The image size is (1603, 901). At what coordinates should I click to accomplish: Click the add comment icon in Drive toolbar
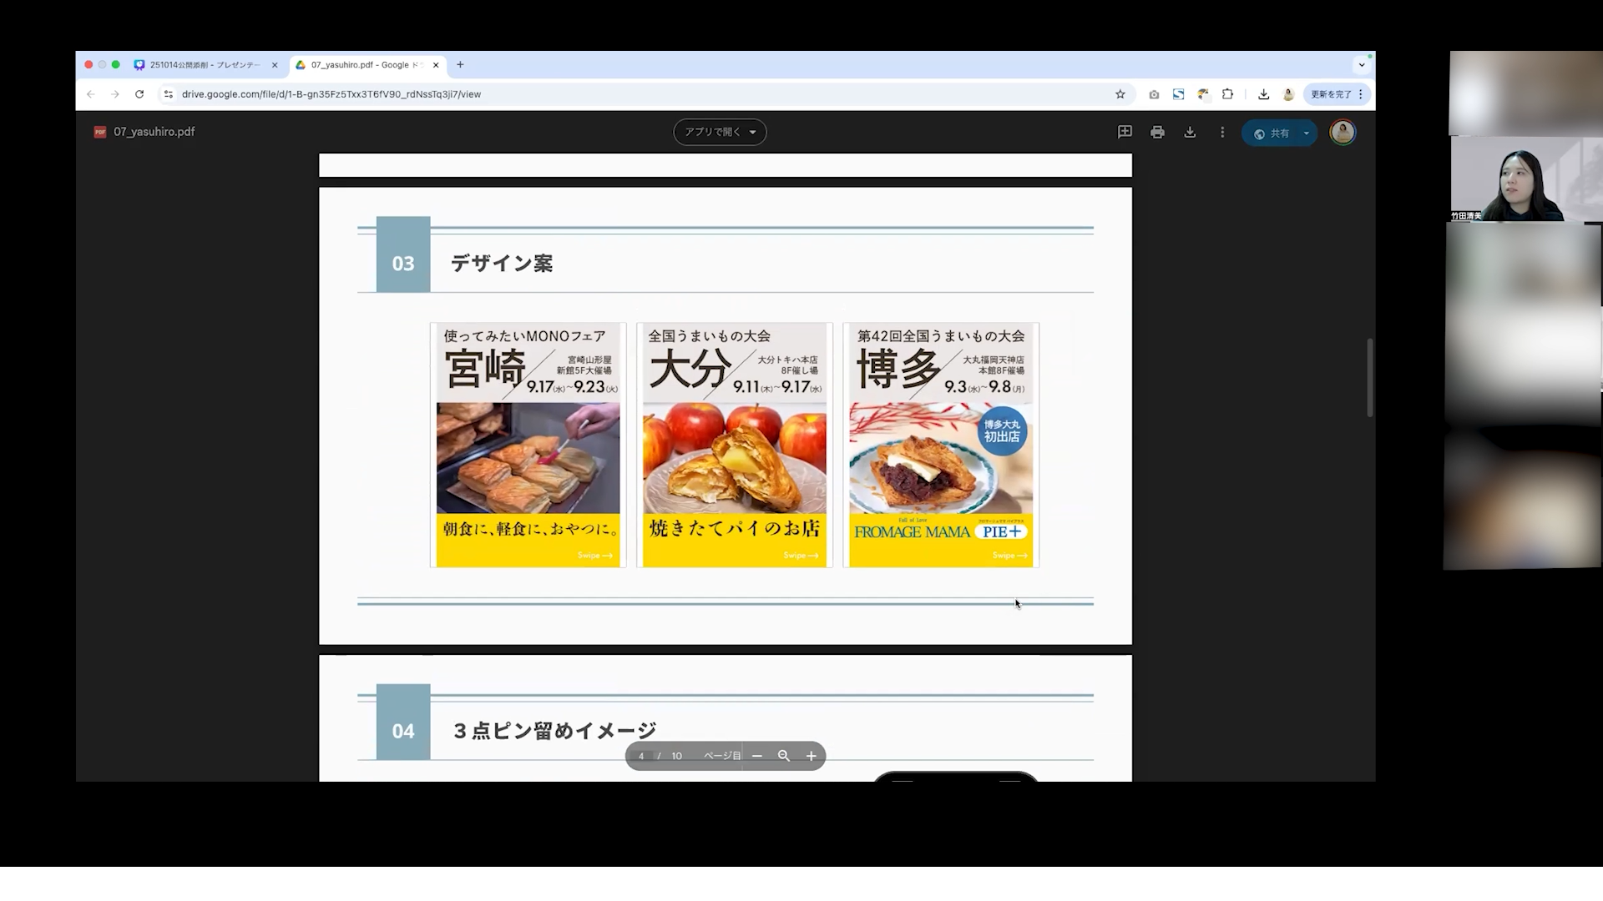click(1125, 132)
